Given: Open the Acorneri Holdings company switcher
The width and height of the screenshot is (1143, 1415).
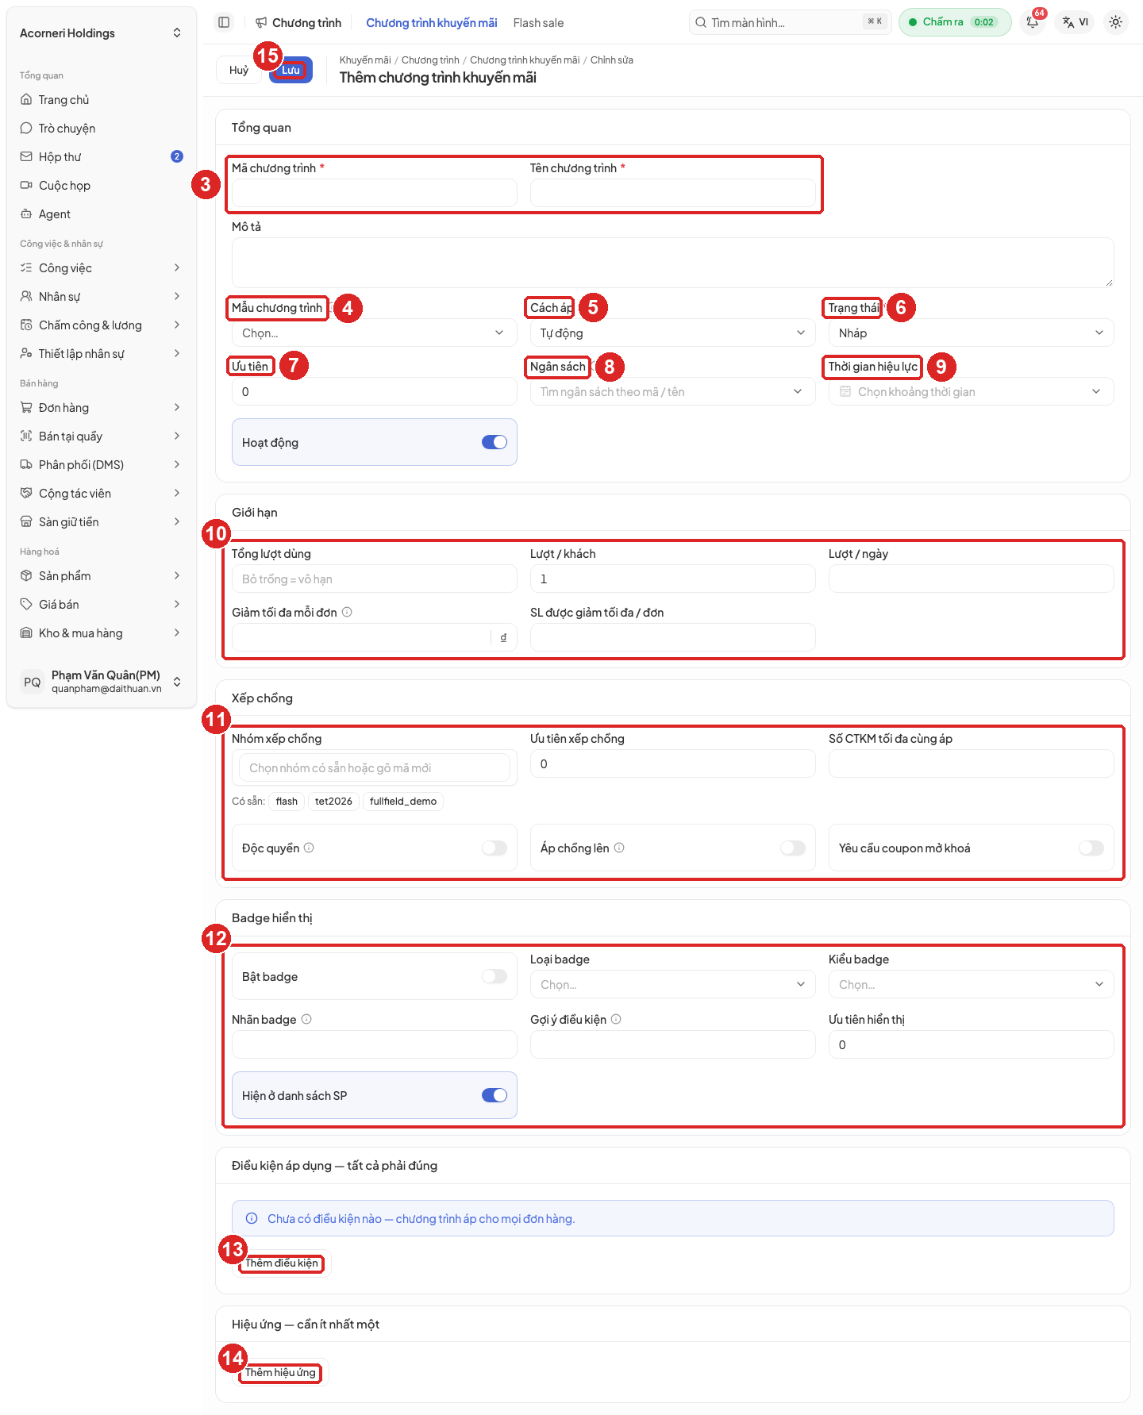Looking at the screenshot, I should click(102, 33).
